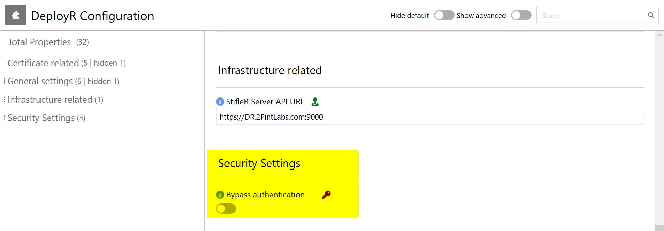The height and width of the screenshot is (231, 664).
Task: Click green user icon after StifleR Server API URL
Action: pyautogui.click(x=315, y=102)
